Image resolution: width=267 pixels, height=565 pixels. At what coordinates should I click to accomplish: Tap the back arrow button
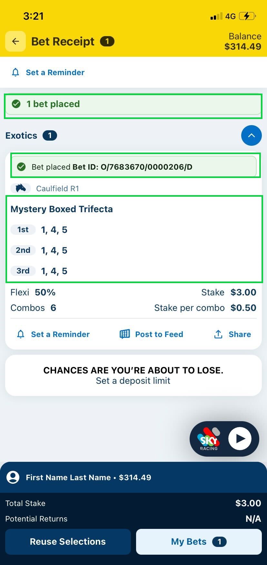pos(15,41)
